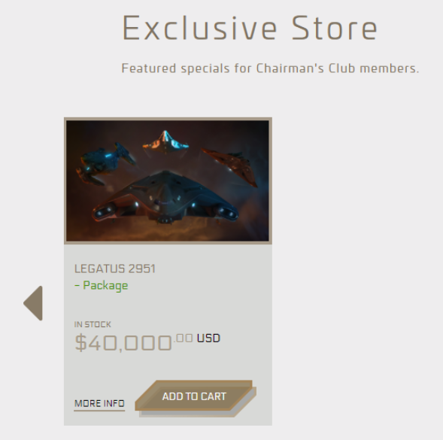Click the previous item carousel arrow
The height and width of the screenshot is (440, 443).
(x=33, y=303)
